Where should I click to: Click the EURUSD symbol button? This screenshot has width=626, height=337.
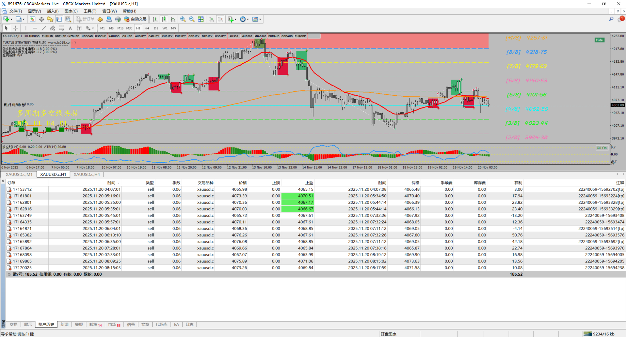coord(47,36)
